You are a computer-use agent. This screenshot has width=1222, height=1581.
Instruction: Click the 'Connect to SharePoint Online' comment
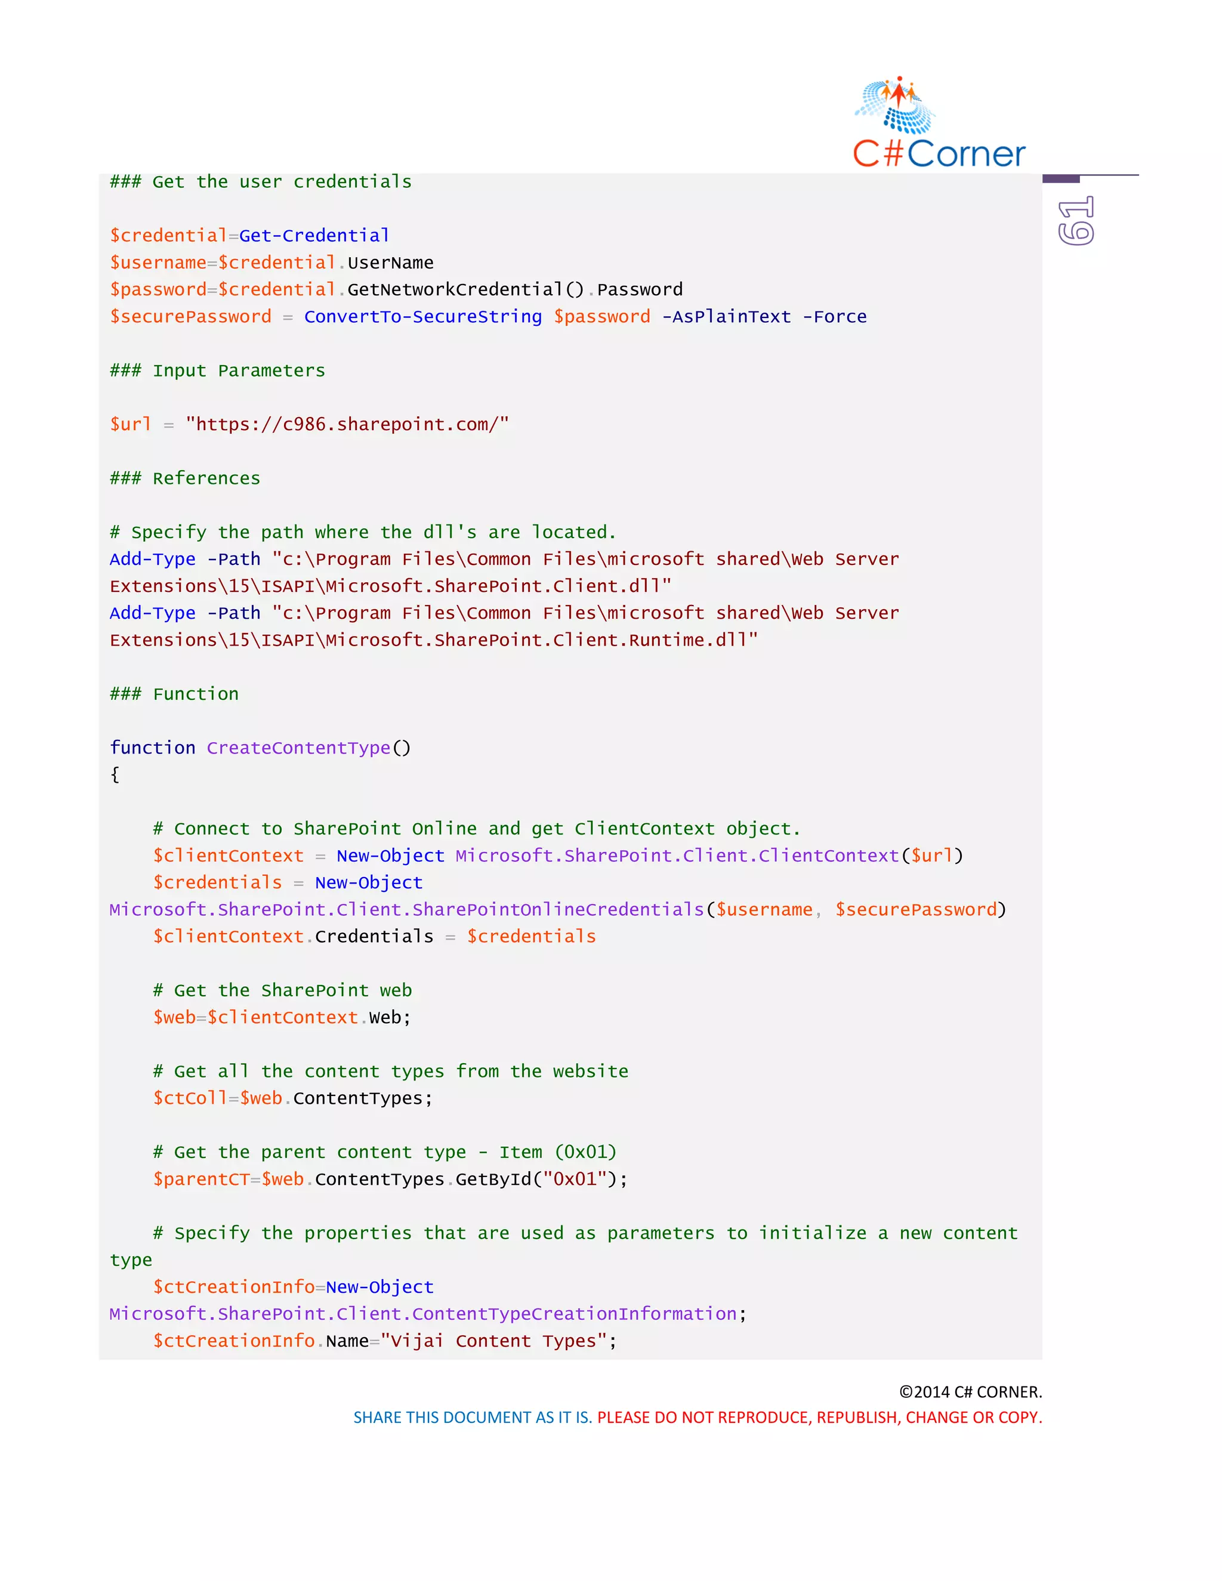(476, 829)
